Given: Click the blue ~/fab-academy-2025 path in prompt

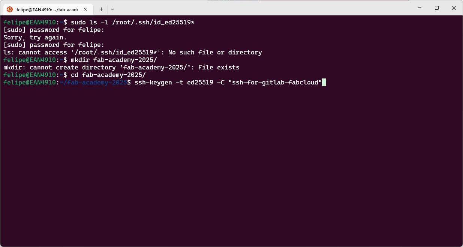Looking at the screenshot, I should pyautogui.click(x=93, y=82).
